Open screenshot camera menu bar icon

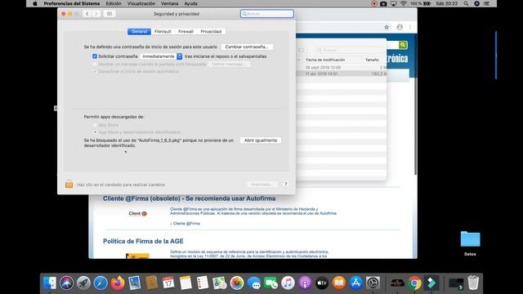pos(383,3)
